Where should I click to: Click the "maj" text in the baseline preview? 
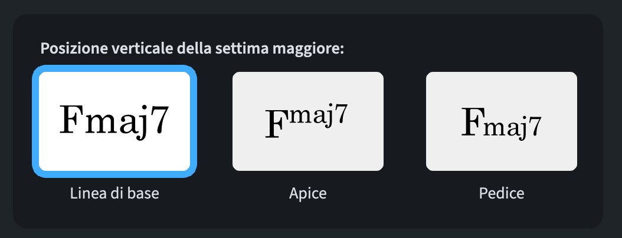117,122
